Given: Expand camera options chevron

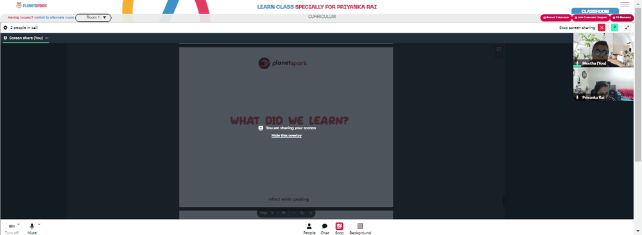Looking at the screenshot, I should coord(19,224).
